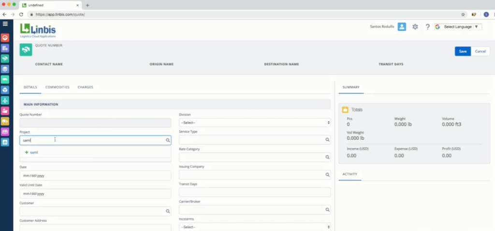Click the Rate Category search magnifier
Screen dimensions: 495x231
327,157
